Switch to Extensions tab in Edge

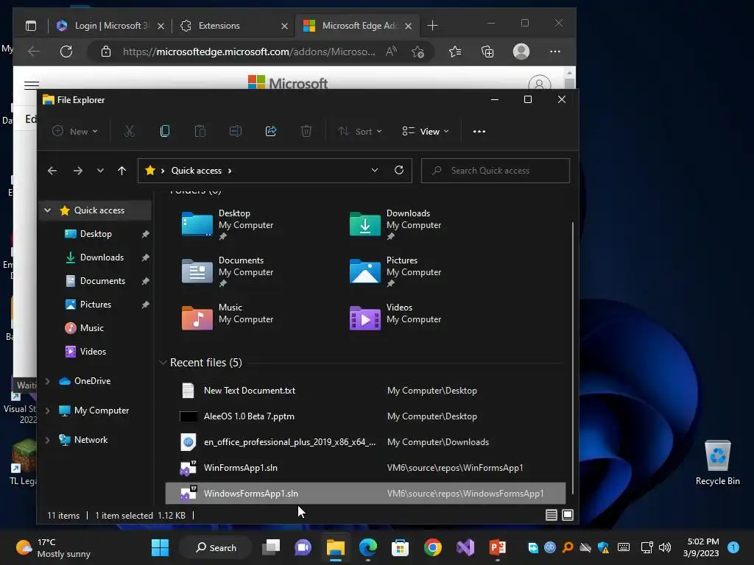pyautogui.click(x=233, y=26)
